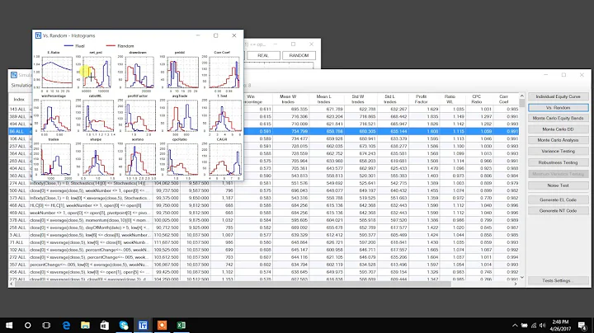Click the RANDOM button in background window
Viewport: 594px width, 333px height.
(x=299, y=55)
